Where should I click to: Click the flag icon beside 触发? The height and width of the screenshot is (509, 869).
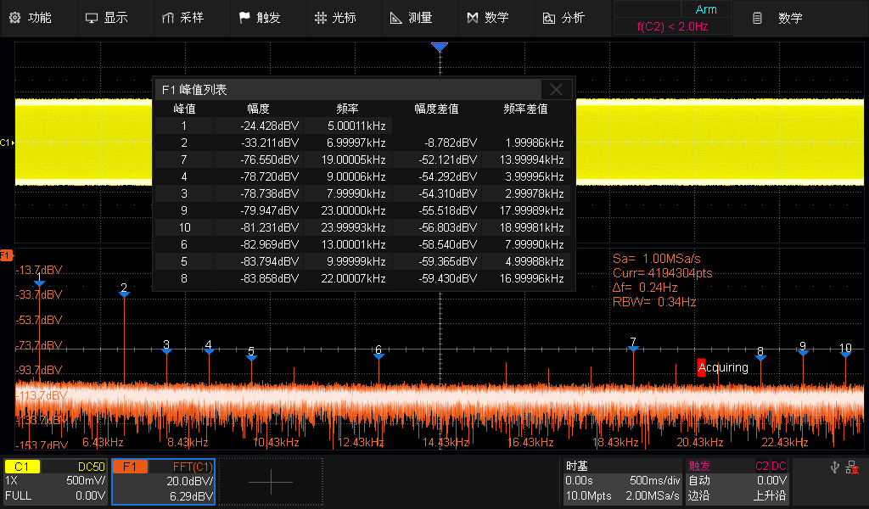244,18
